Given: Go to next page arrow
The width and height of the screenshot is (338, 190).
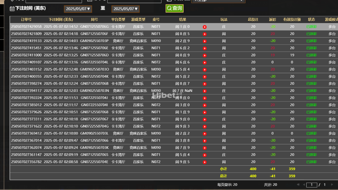Looking at the screenshot, I should 332,185.
